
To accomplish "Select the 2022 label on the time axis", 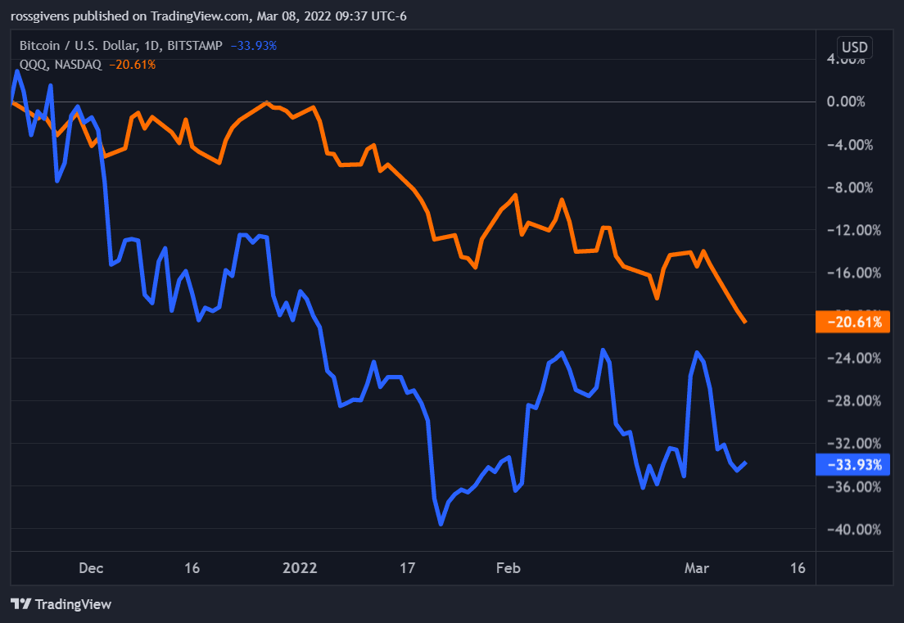I will (301, 568).
